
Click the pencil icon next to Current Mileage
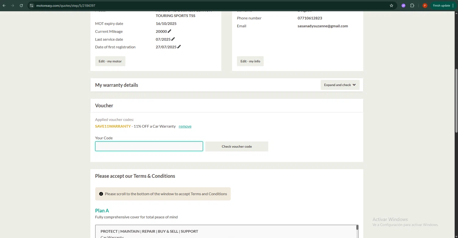tap(169, 31)
